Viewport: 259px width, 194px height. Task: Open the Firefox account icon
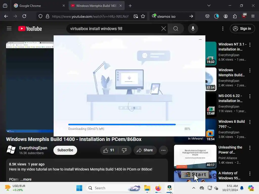tap(226, 16)
